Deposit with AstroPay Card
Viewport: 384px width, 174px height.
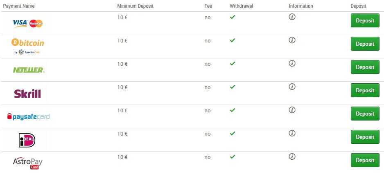pos(365,160)
